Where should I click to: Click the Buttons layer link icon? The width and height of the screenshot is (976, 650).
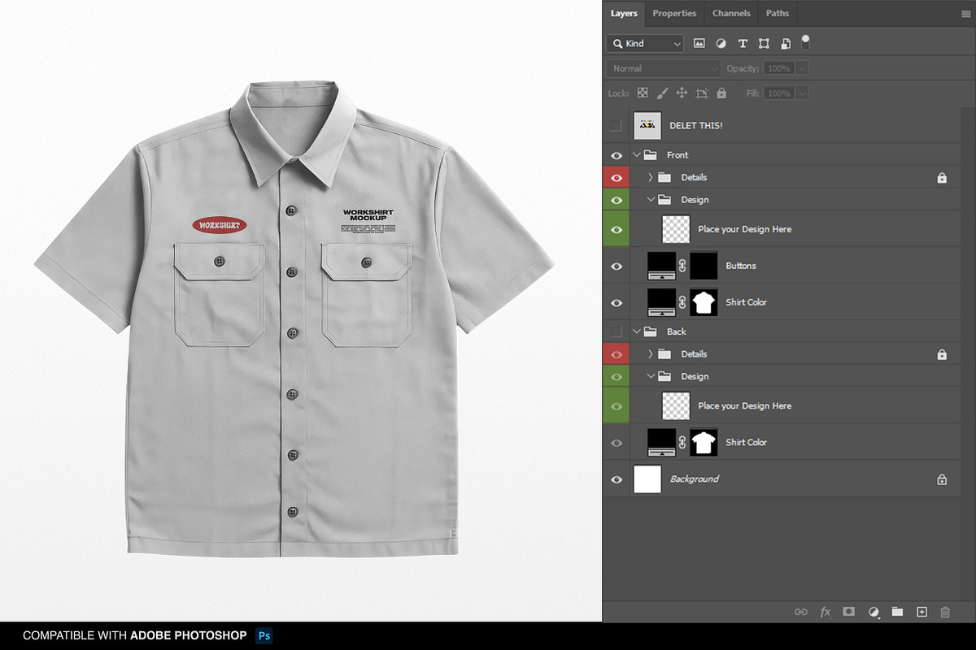[682, 266]
